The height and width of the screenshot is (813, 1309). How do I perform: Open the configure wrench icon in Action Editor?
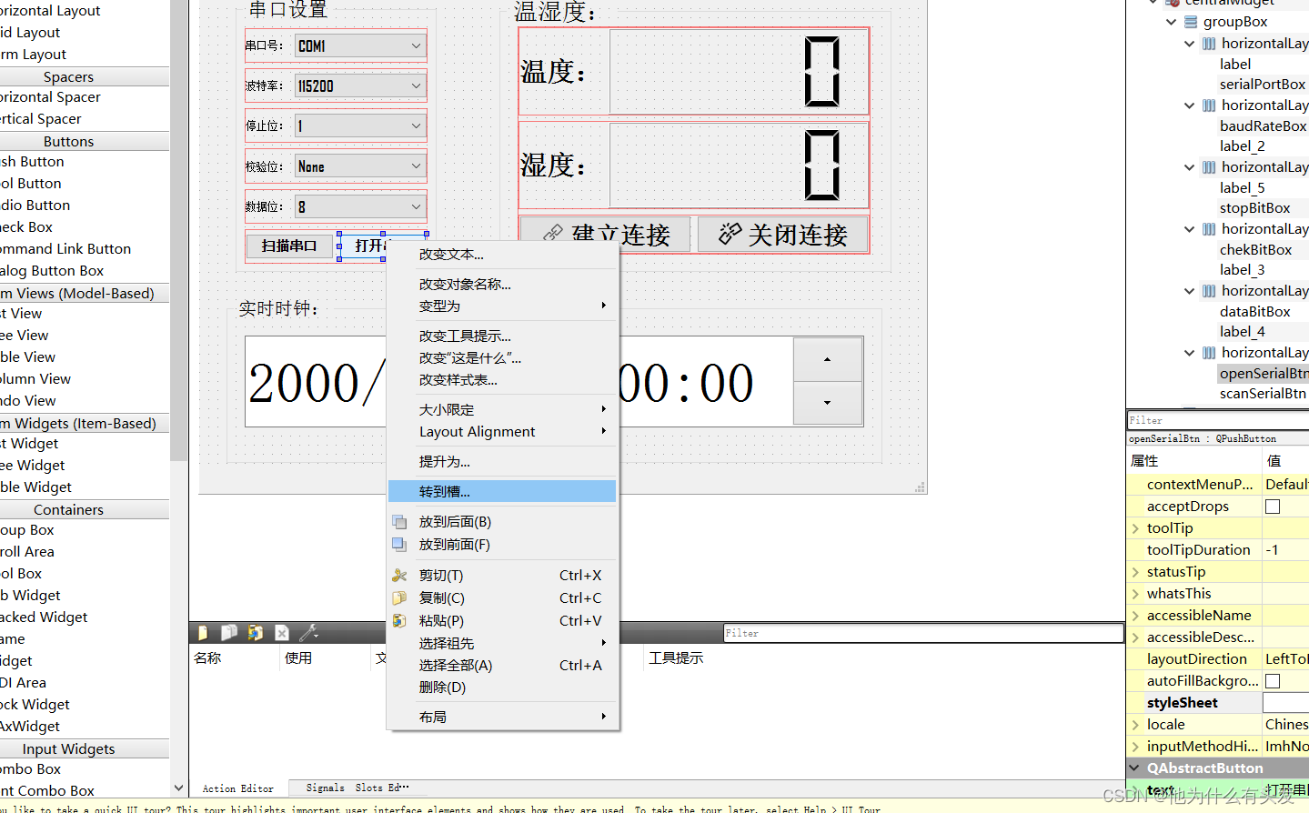(306, 632)
